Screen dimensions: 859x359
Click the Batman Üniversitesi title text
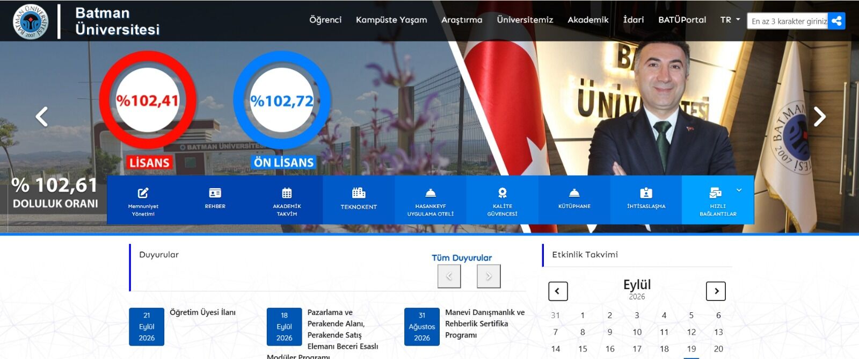coord(118,21)
